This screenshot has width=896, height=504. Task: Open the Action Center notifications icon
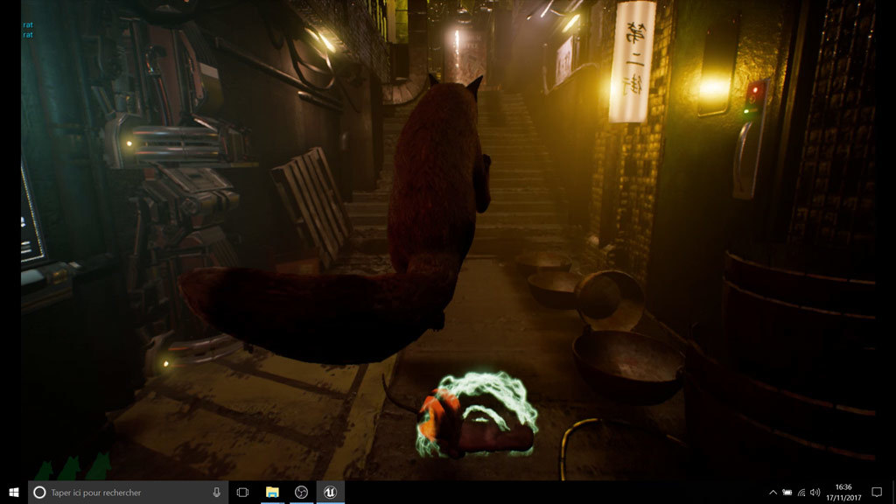point(877,492)
